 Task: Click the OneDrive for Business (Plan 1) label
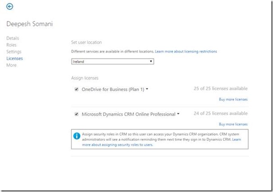pos(113,89)
